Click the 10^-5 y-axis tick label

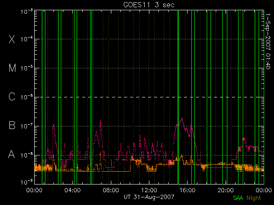tap(27, 68)
